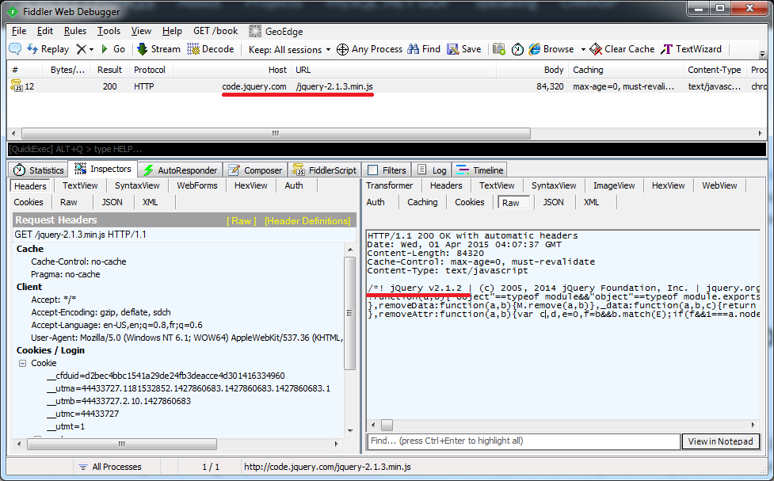Screen dimensions: 774x481
Task: Click the [Raw] link in Request Headers
Action: (242, 221)
